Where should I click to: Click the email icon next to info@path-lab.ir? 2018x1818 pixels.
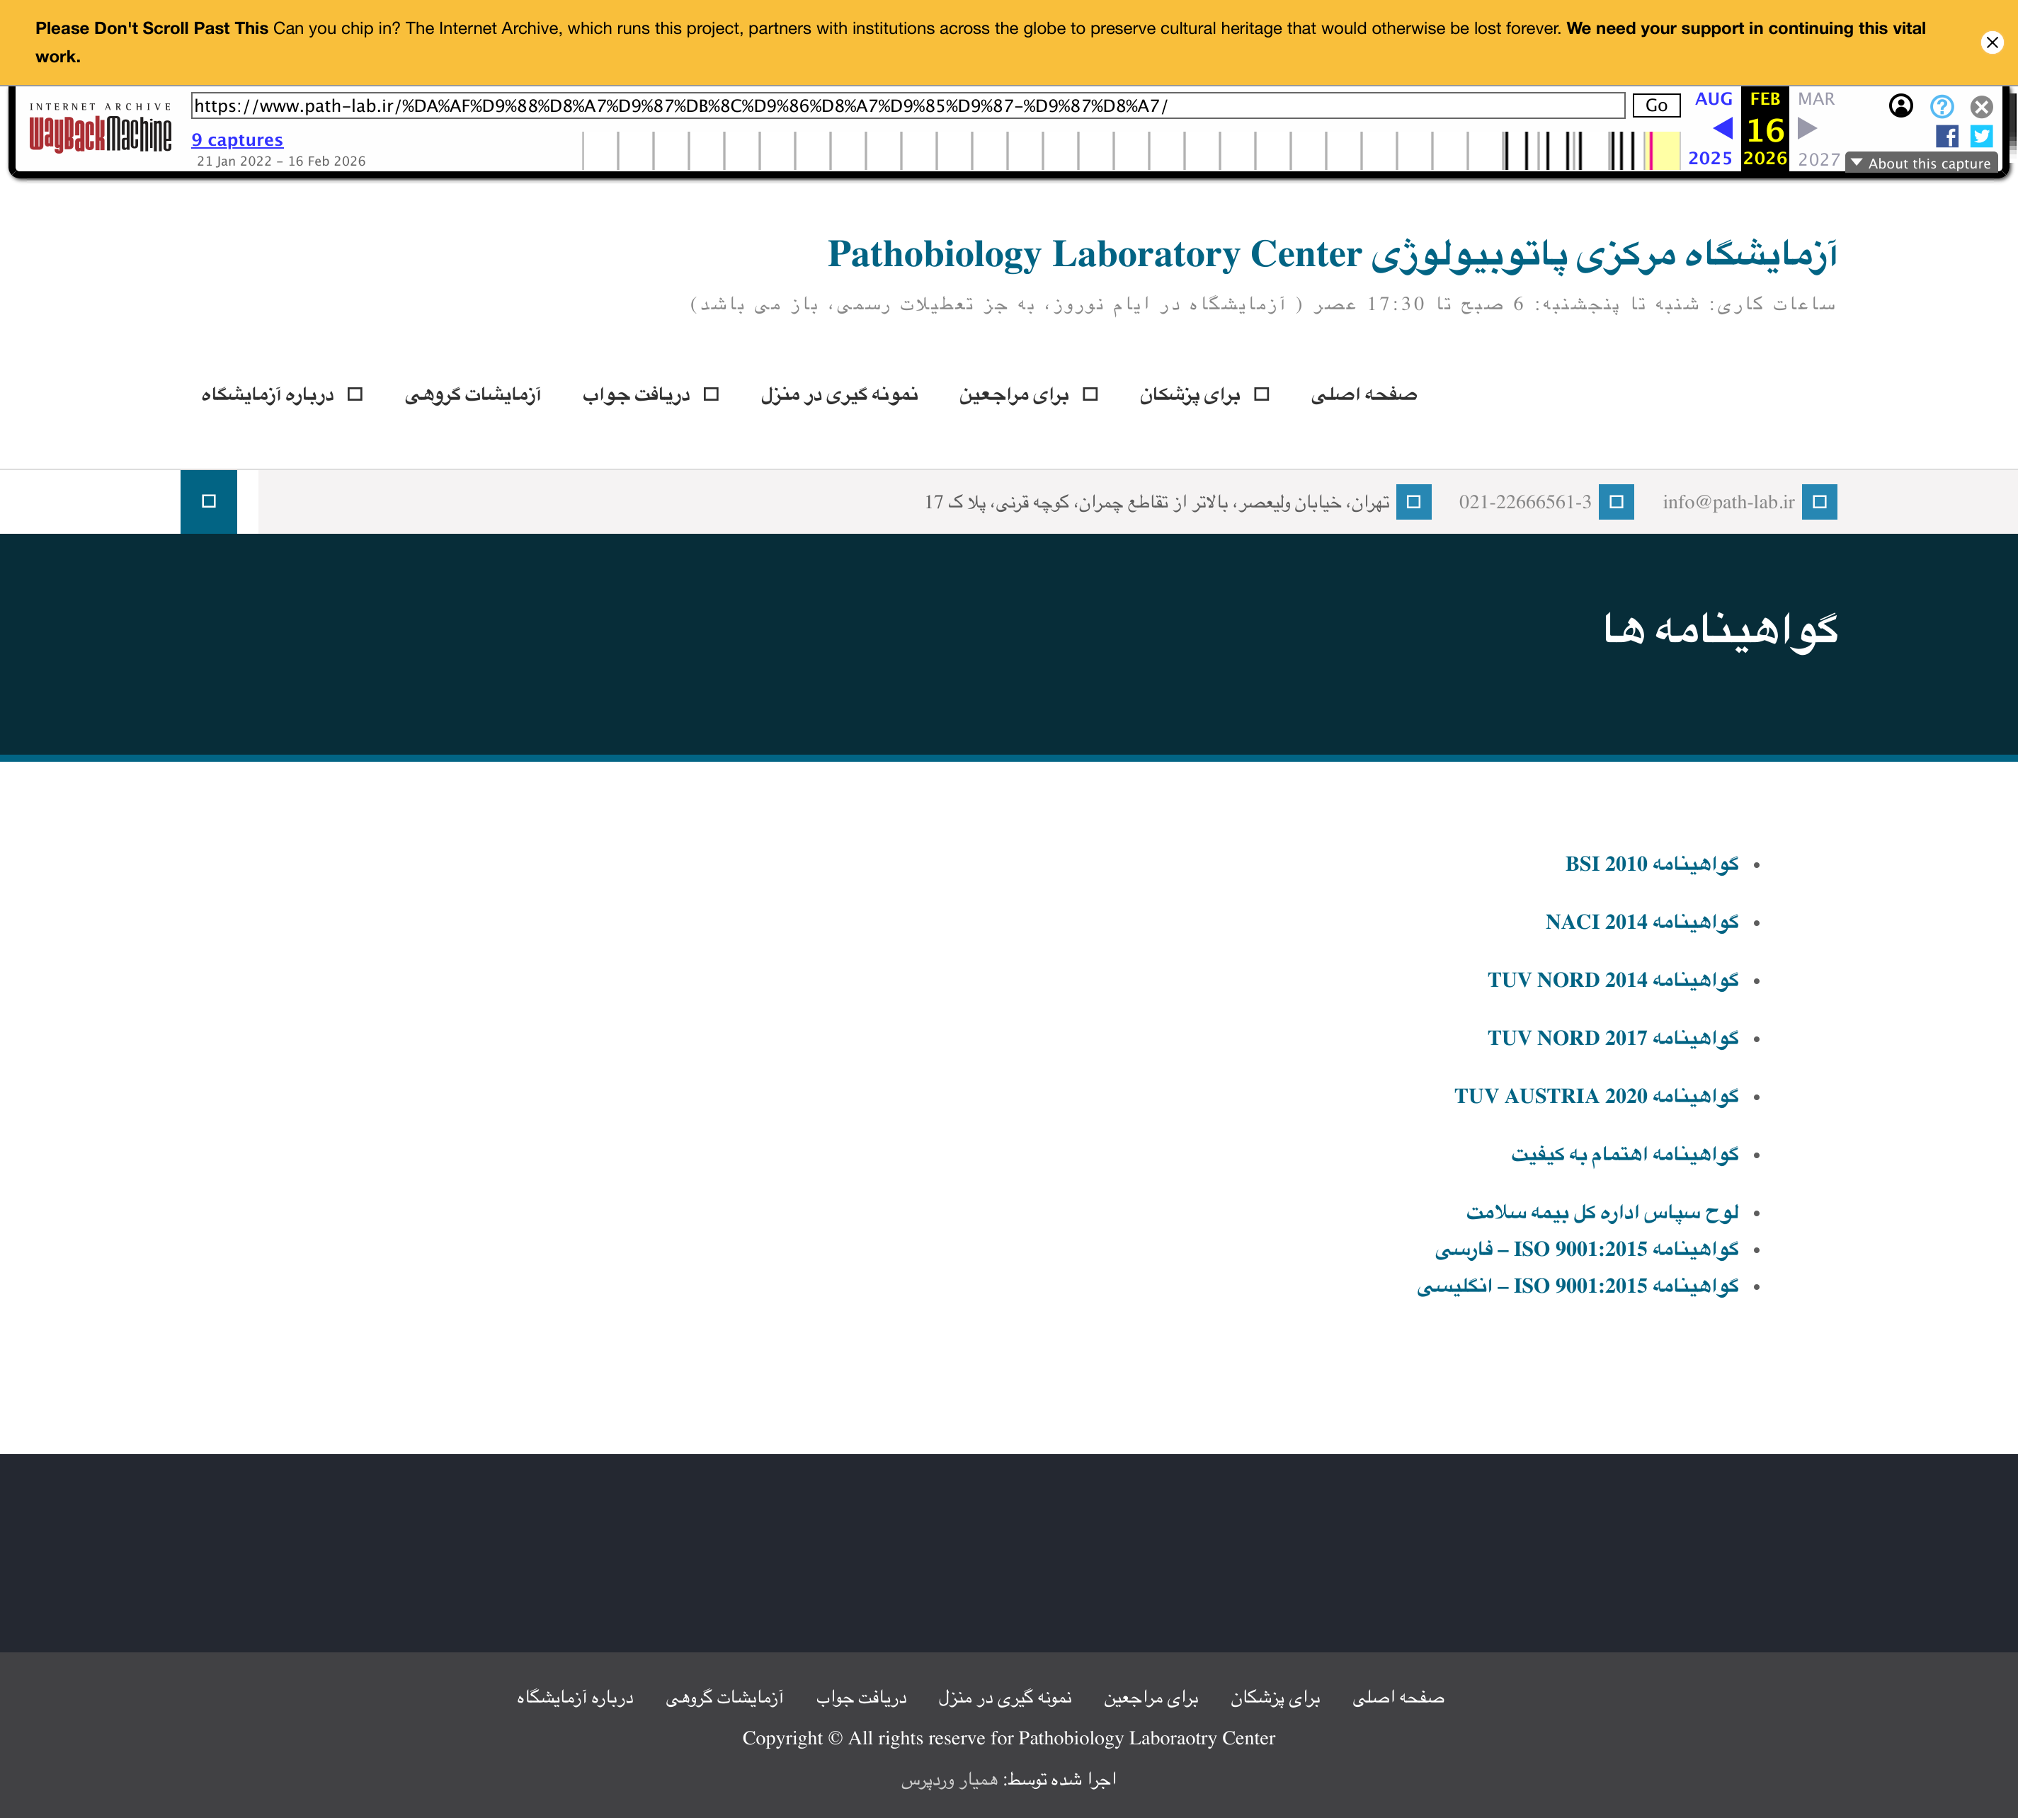[1819, 501]
